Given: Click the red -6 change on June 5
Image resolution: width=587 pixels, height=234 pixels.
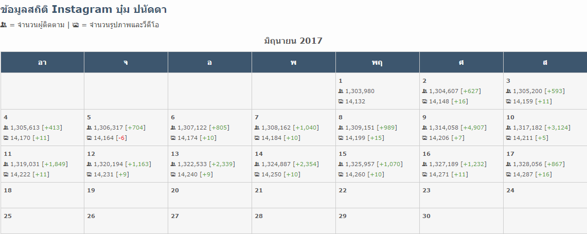Looking at the screenshot, I should [121, 138].
